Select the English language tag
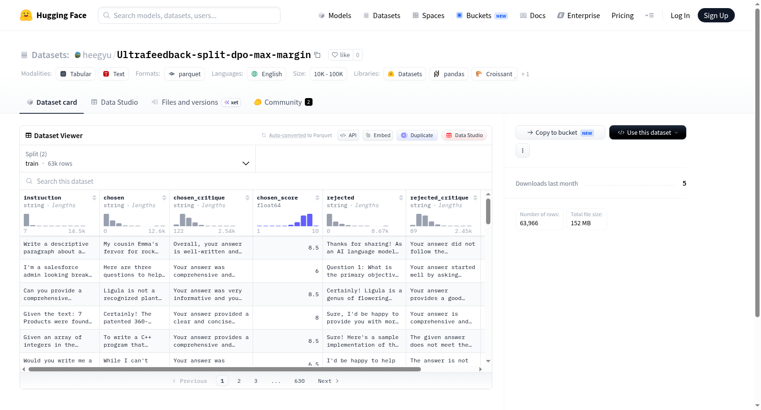Viewport: 761px width, 410px height. pyautogui.click(x=266, y=74)
